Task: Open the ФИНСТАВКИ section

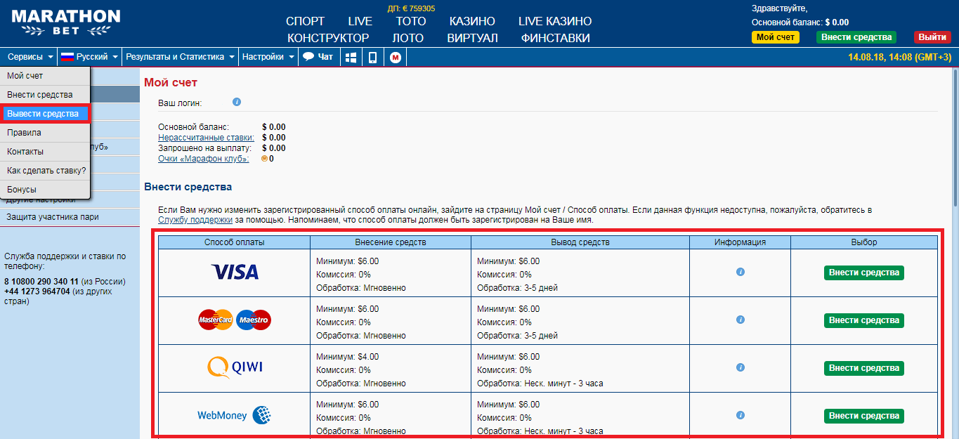Action: pyautogui.click(x=556, y=38)
